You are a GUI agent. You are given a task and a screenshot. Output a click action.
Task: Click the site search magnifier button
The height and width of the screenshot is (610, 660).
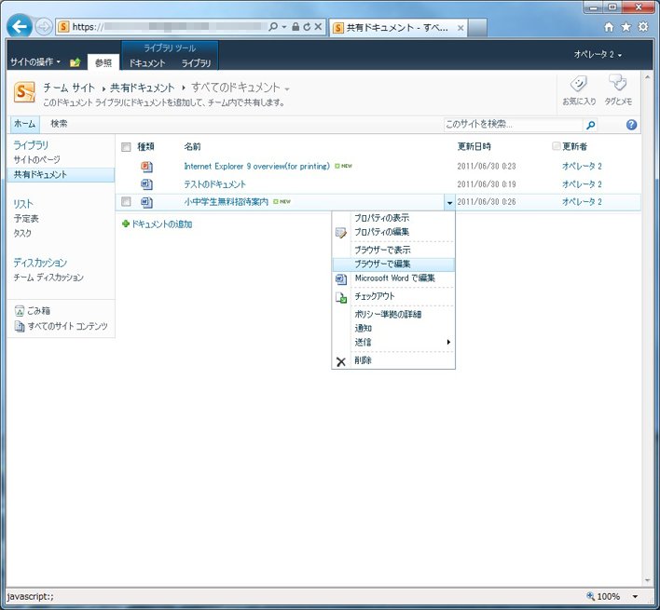(591, 125)
